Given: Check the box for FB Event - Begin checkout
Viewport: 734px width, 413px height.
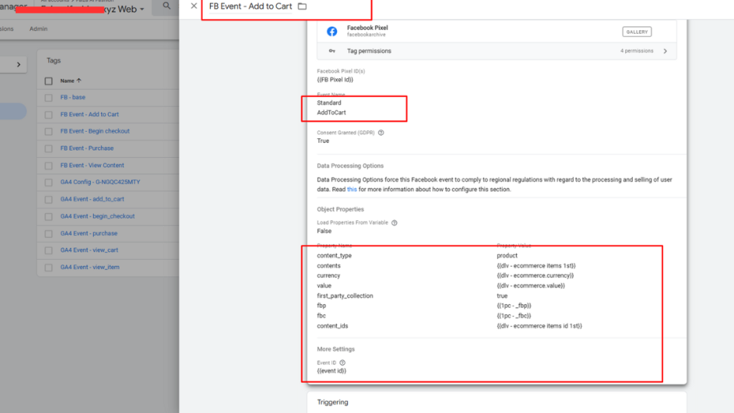Looking at the screenshot, I should 49,132.
